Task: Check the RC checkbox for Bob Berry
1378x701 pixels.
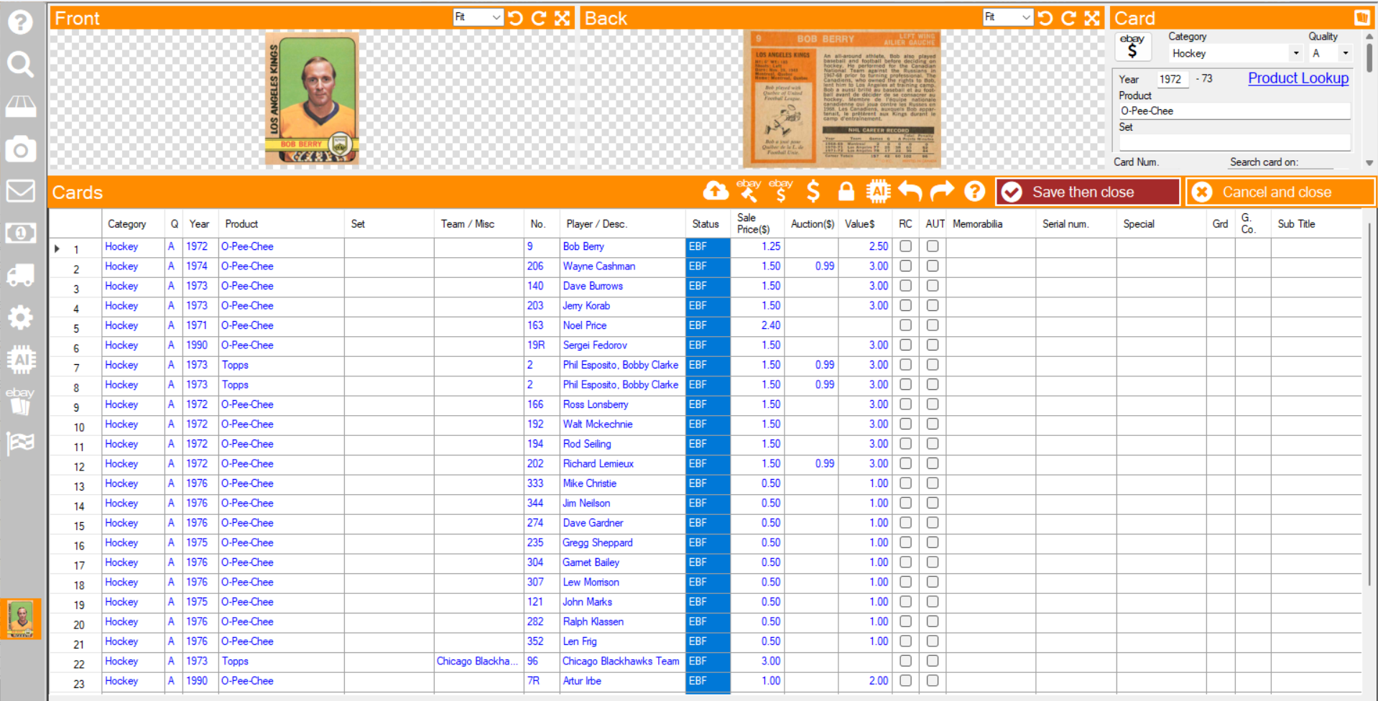Action: coord(905,246)
